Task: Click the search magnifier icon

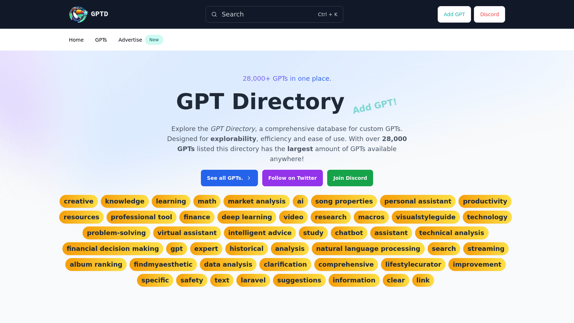Action: tap(214, 14)
